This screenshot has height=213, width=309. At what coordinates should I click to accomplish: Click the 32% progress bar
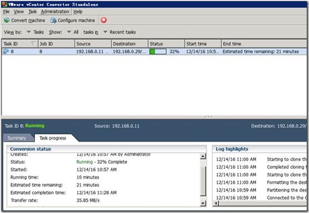[x=158, y=52]
